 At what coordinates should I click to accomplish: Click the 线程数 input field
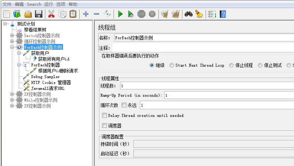click(x=207, y=86)
